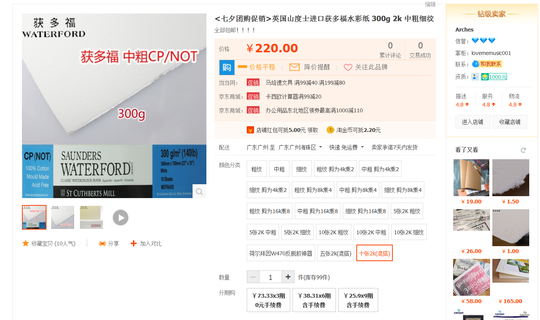
Task: Open the 快递 免运费 shipping dropdown
Action: [346, 147]
